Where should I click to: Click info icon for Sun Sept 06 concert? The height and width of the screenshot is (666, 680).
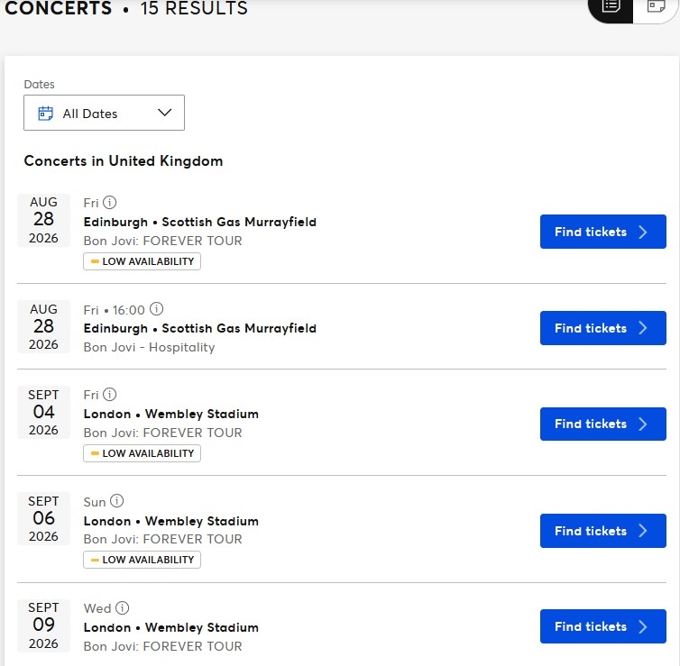click(x=117, y=501)
